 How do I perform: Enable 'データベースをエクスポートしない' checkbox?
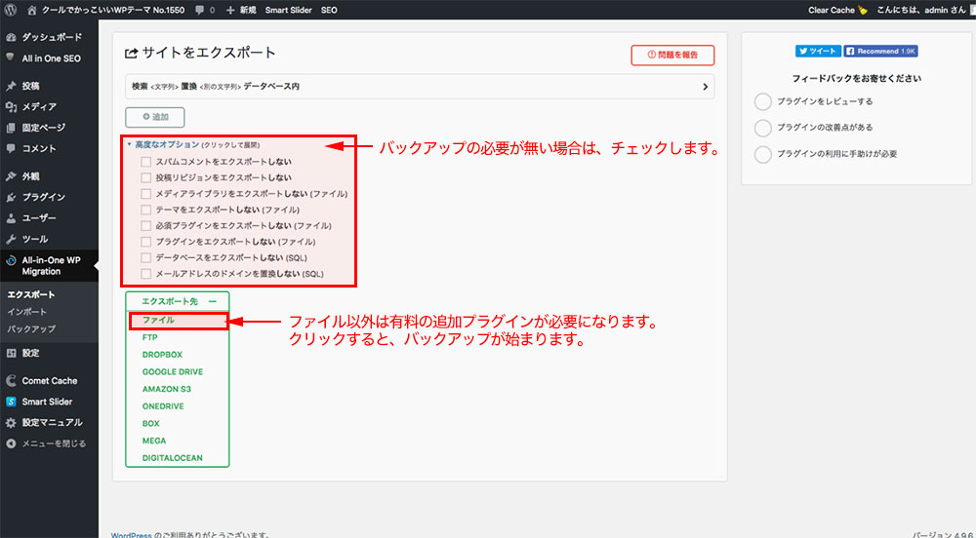(145, 258)
